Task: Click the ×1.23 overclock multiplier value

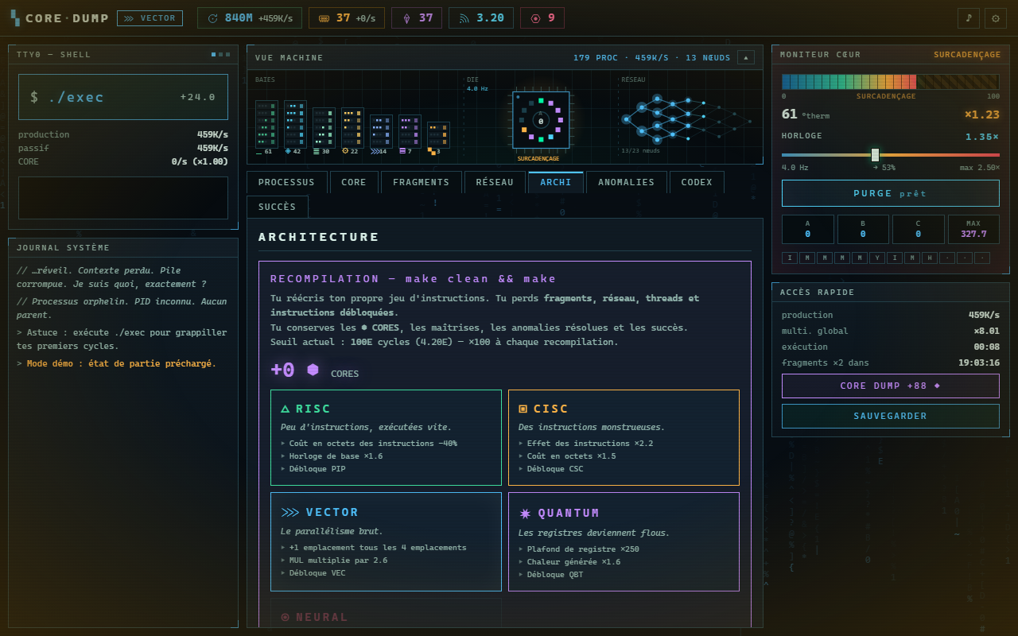Action: (x=981, y=114)
